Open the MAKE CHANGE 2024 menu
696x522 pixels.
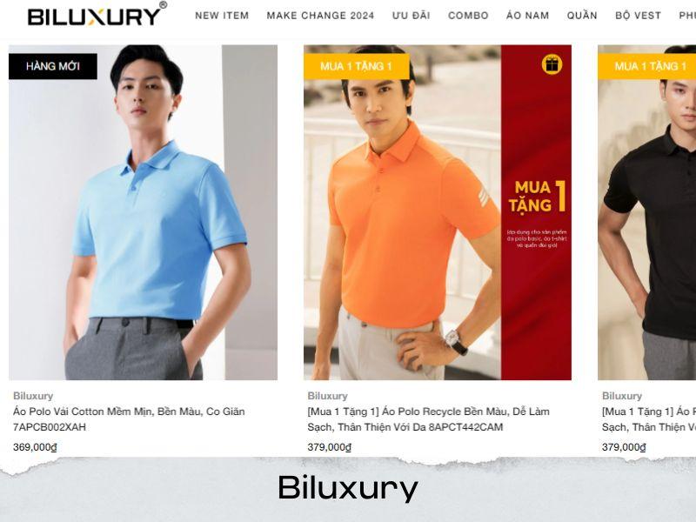coord(320,16)
